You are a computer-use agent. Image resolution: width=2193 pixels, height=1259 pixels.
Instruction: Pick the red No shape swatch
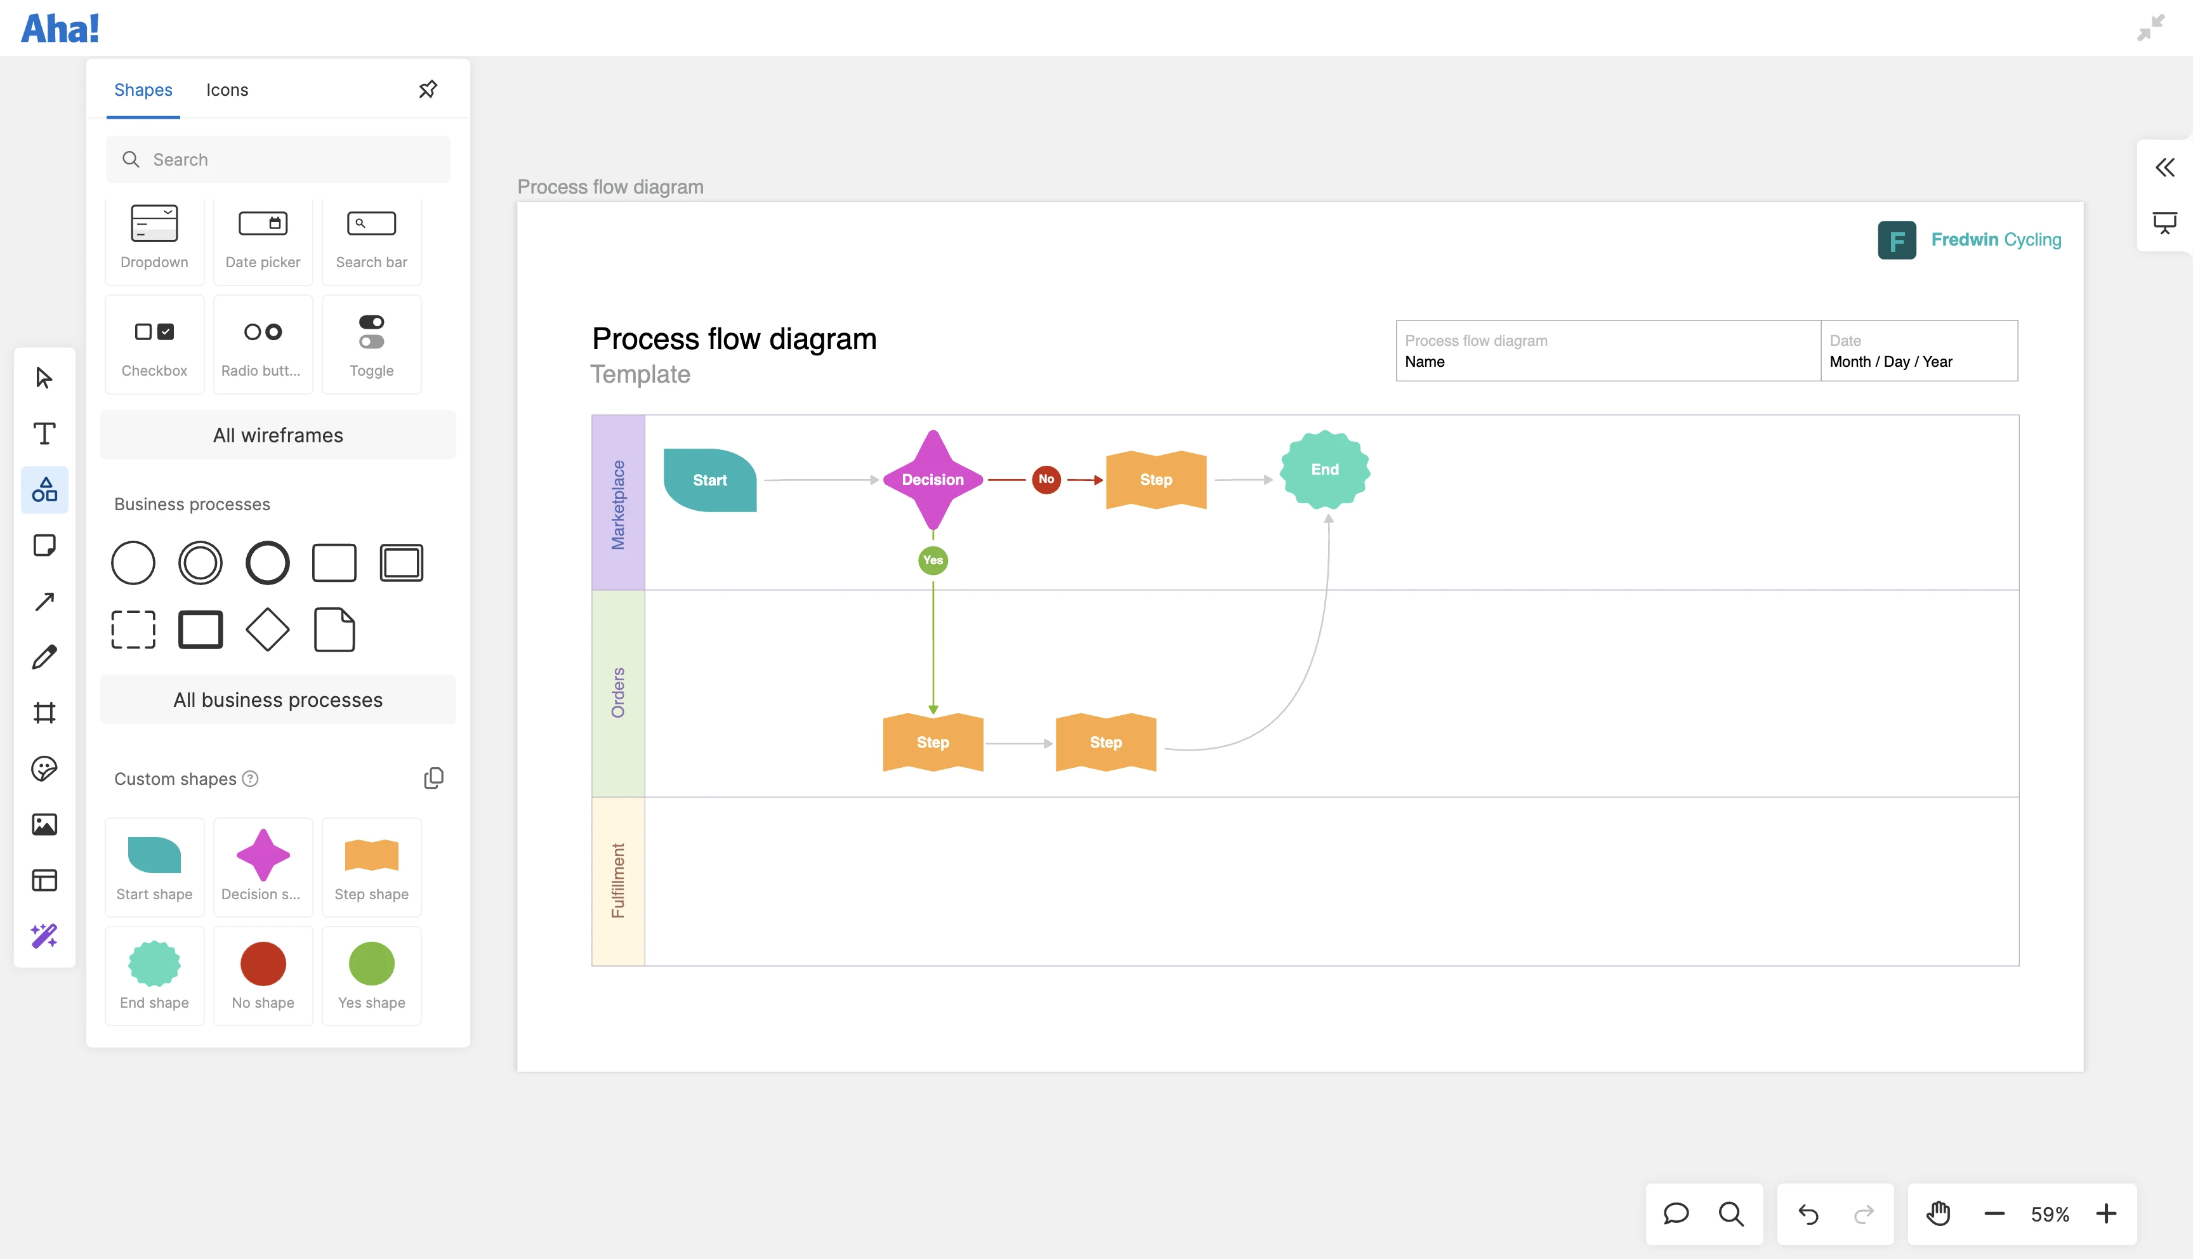tap(263, 964)
